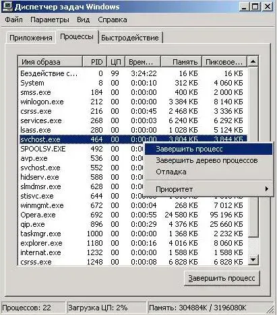The height and width of the screenshot is (315, 277).
Task: Click peak memory value 95 196 КБ
Action: click(226, 215)
